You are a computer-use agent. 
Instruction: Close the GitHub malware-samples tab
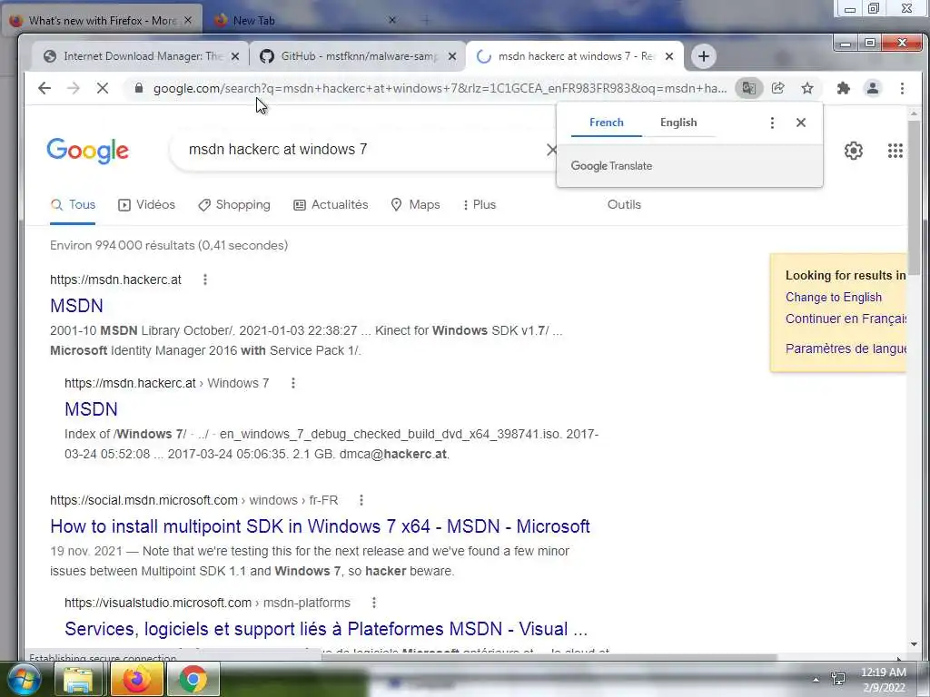pos(452,56)
